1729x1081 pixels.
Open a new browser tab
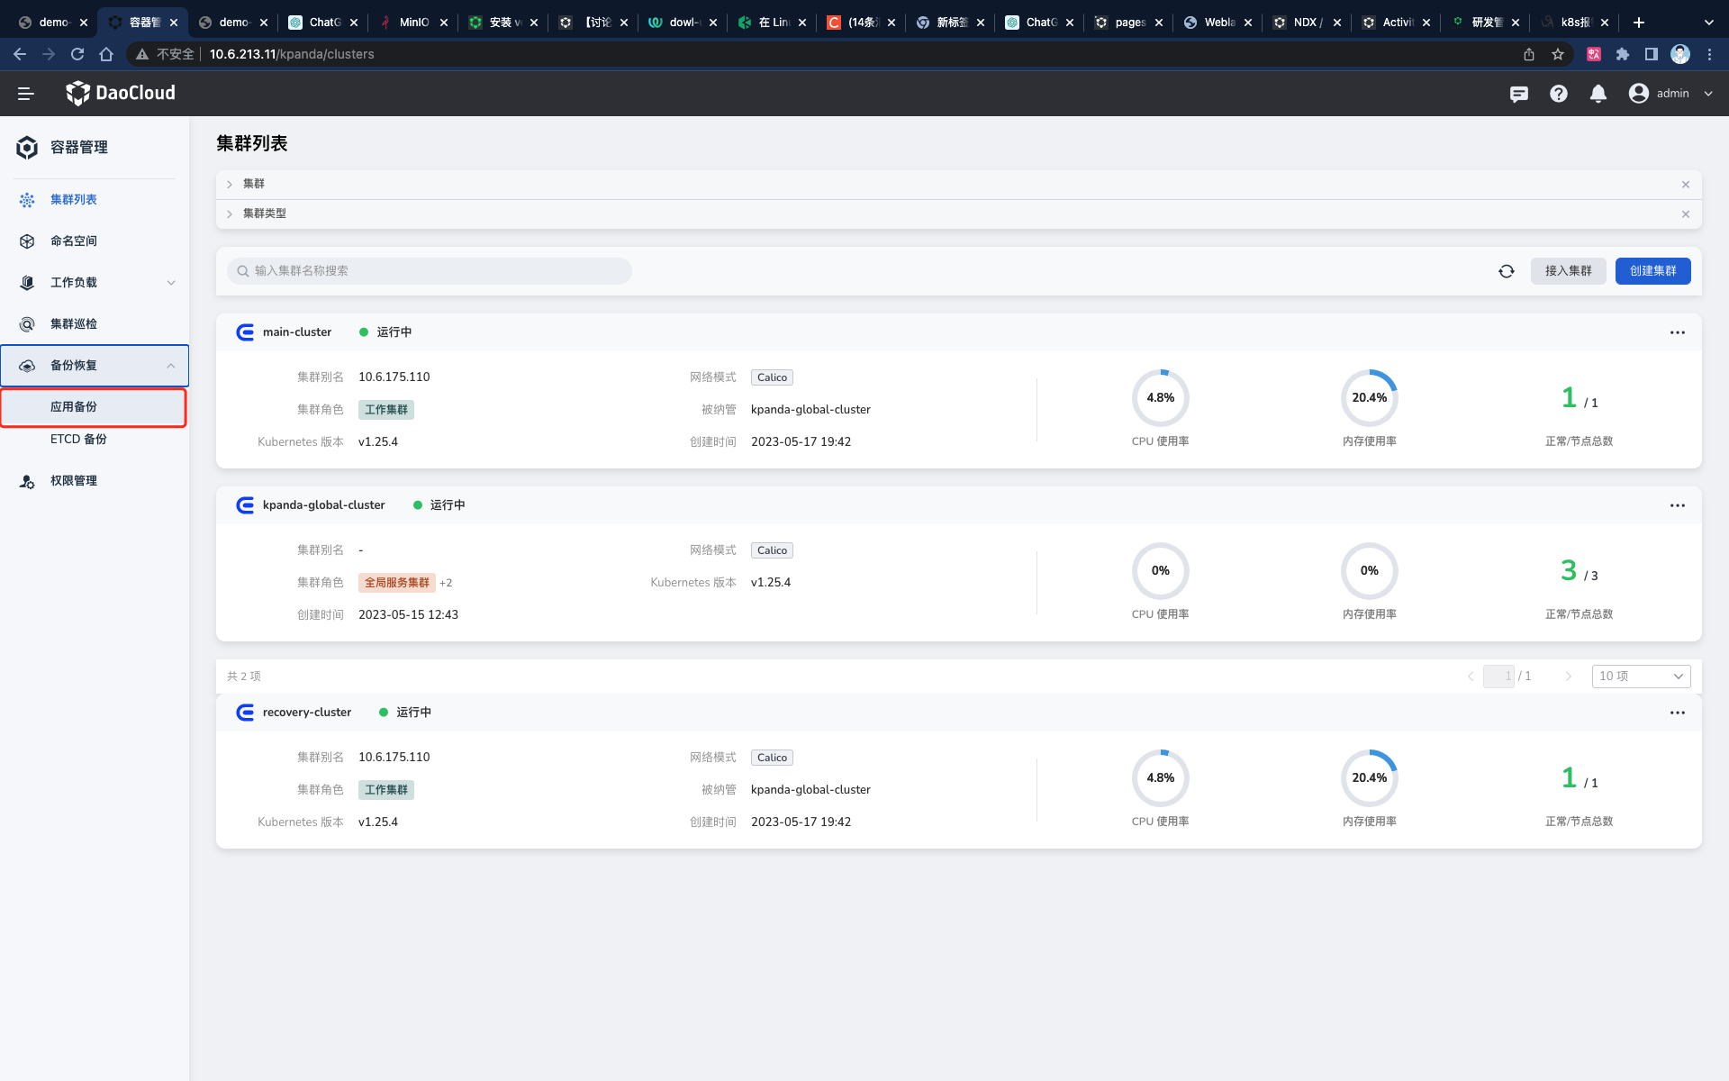point(1639,23)
